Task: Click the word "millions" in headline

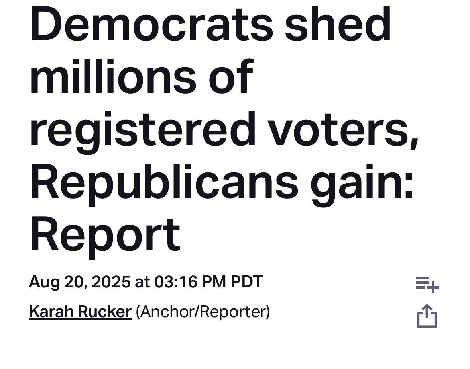Action: (113, 76)
